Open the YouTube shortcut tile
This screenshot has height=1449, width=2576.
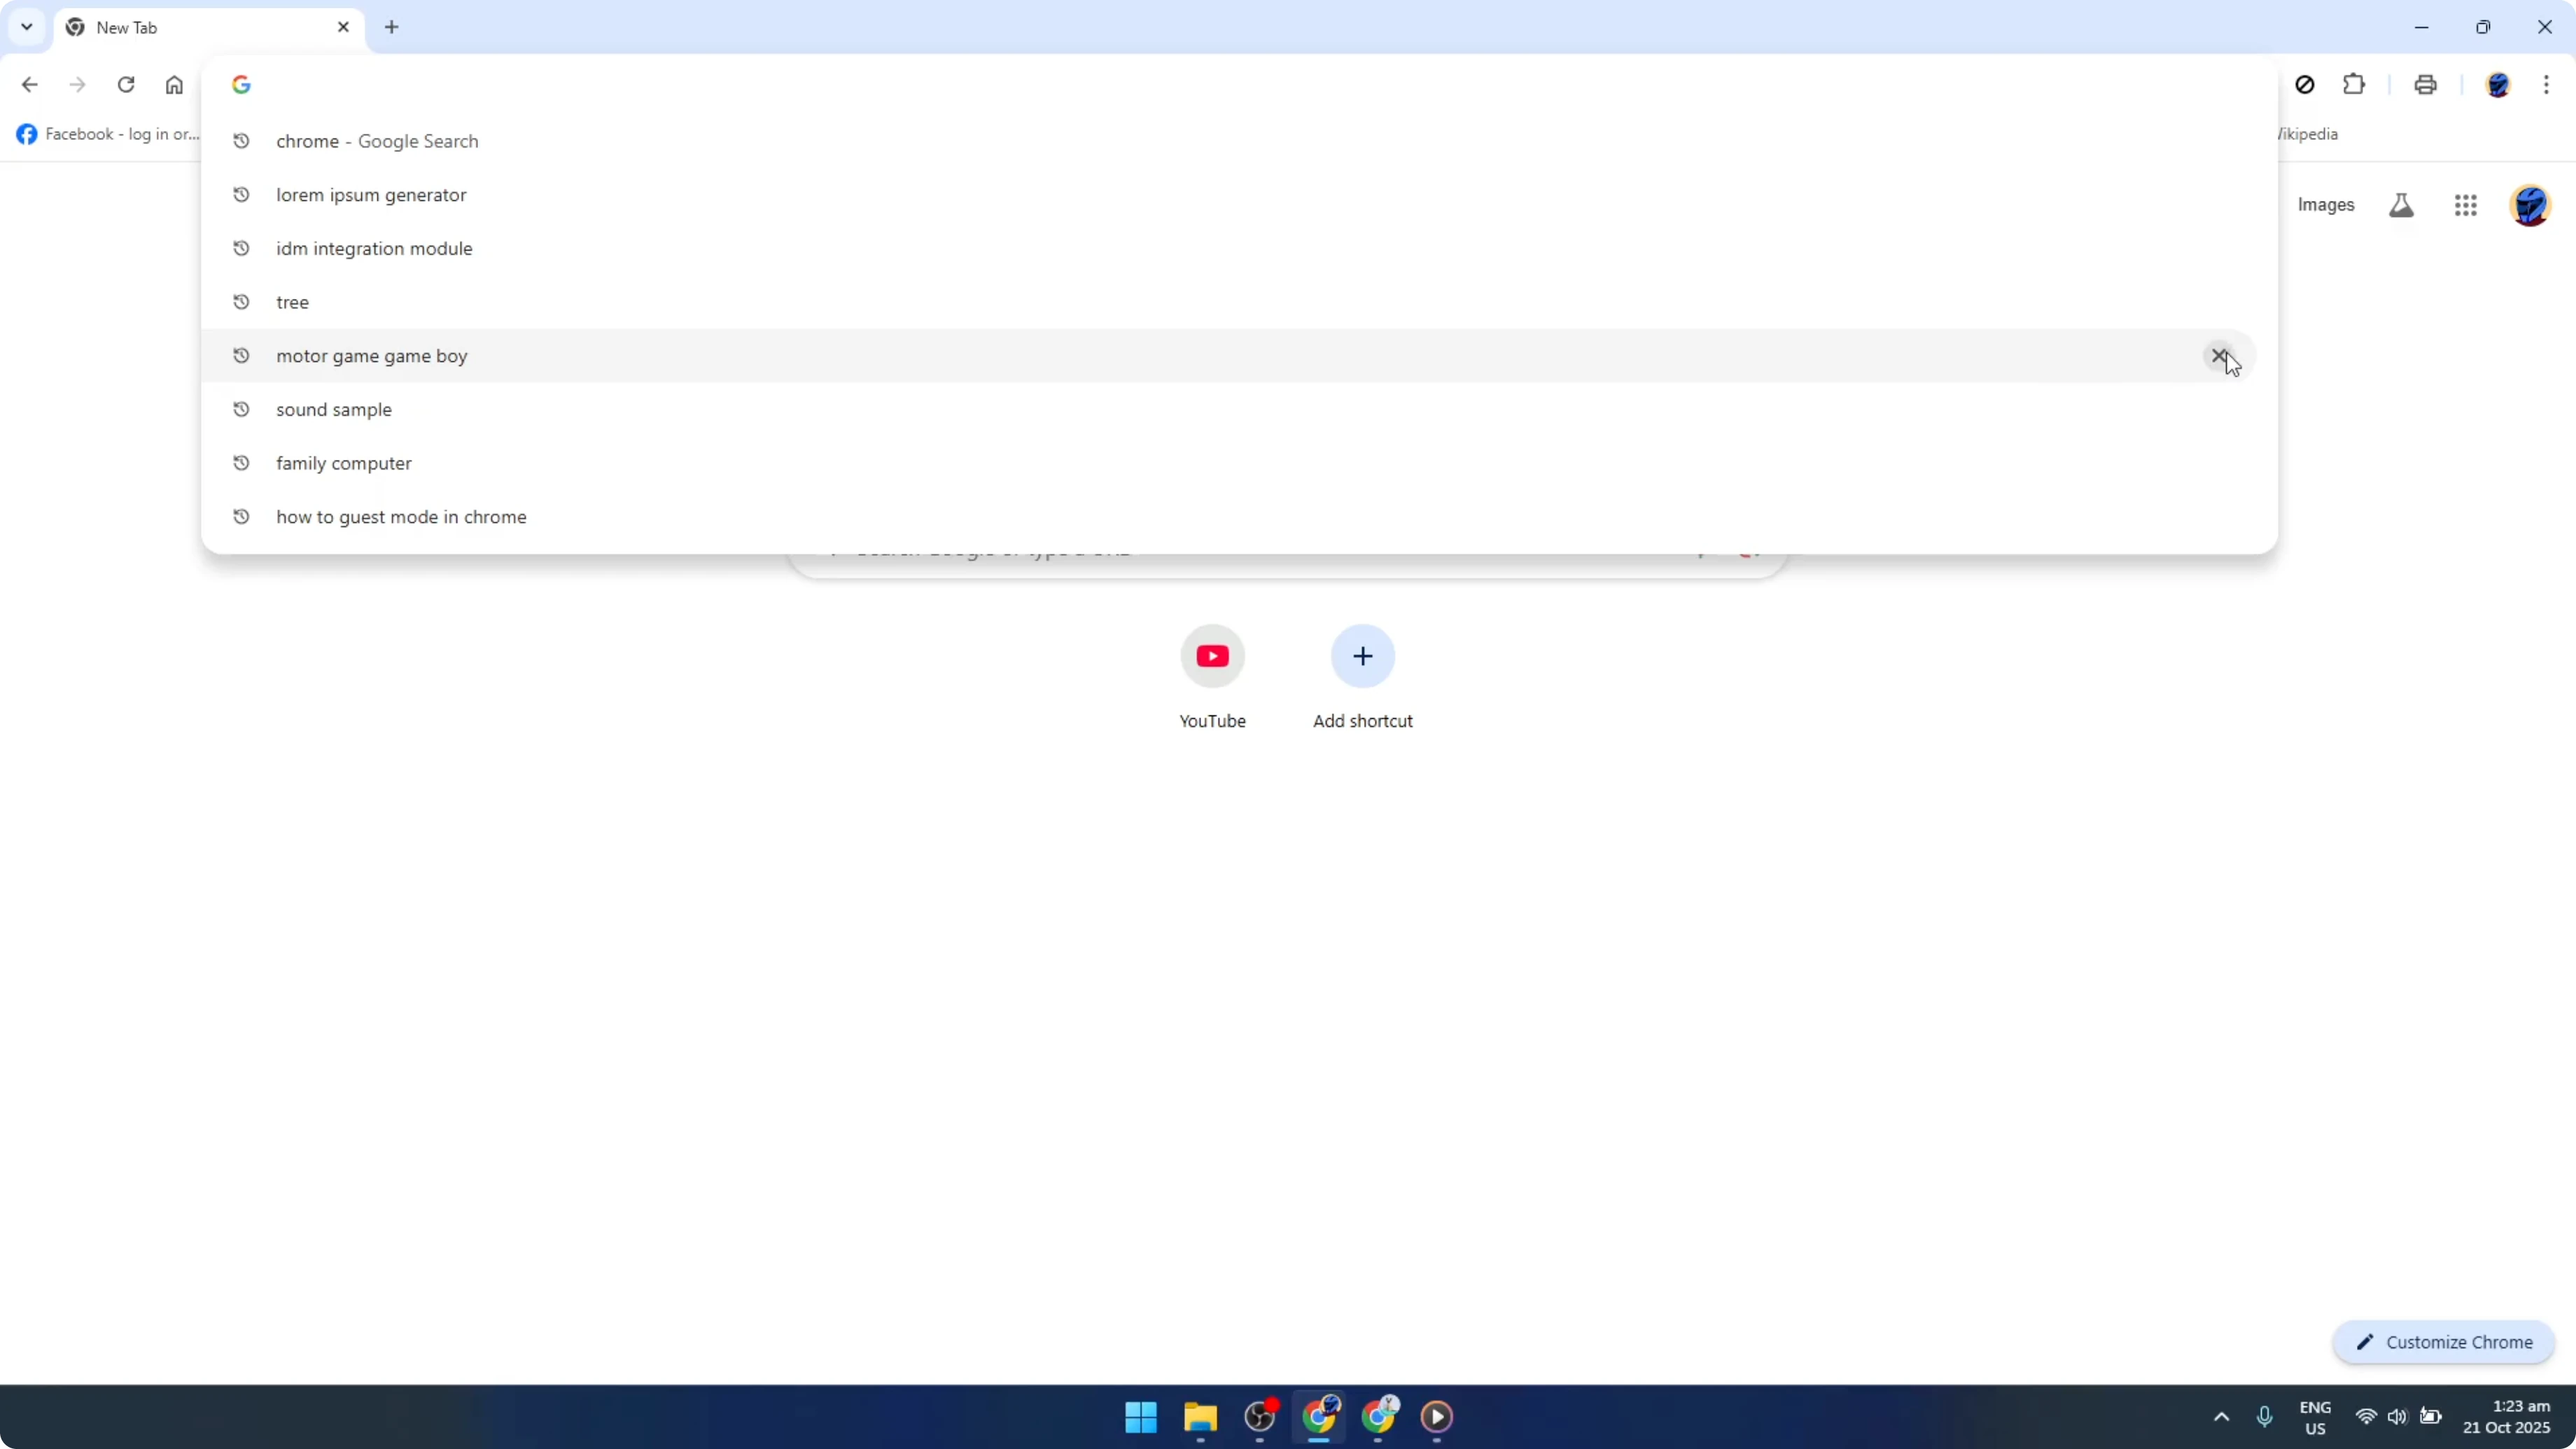click(1212, 656)
